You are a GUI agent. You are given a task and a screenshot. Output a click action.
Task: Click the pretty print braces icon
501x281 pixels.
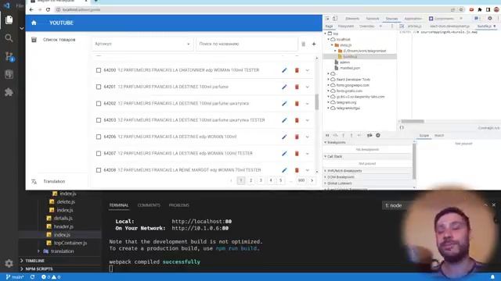(402, 127)
